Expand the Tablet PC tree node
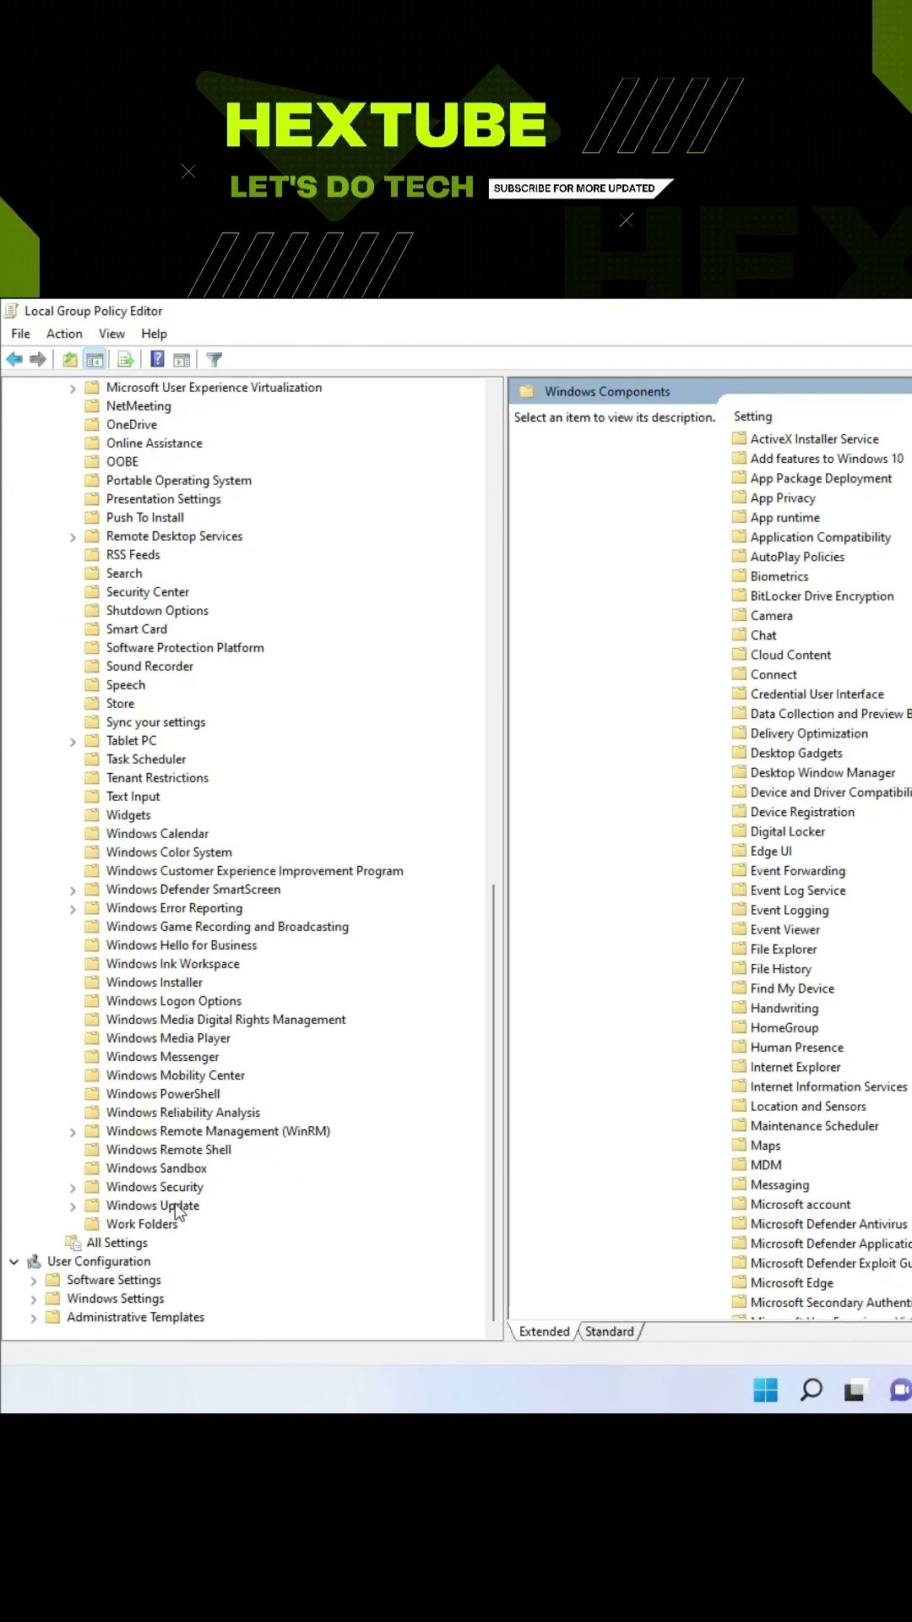The width and height of the screenshot is (912, 1622). 73,742
